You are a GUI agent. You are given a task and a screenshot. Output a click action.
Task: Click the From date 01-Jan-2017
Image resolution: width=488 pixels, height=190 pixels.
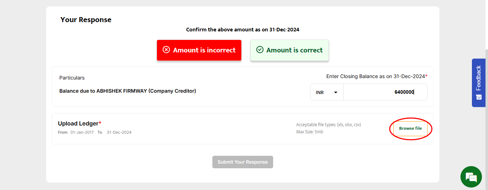[82, 132]
